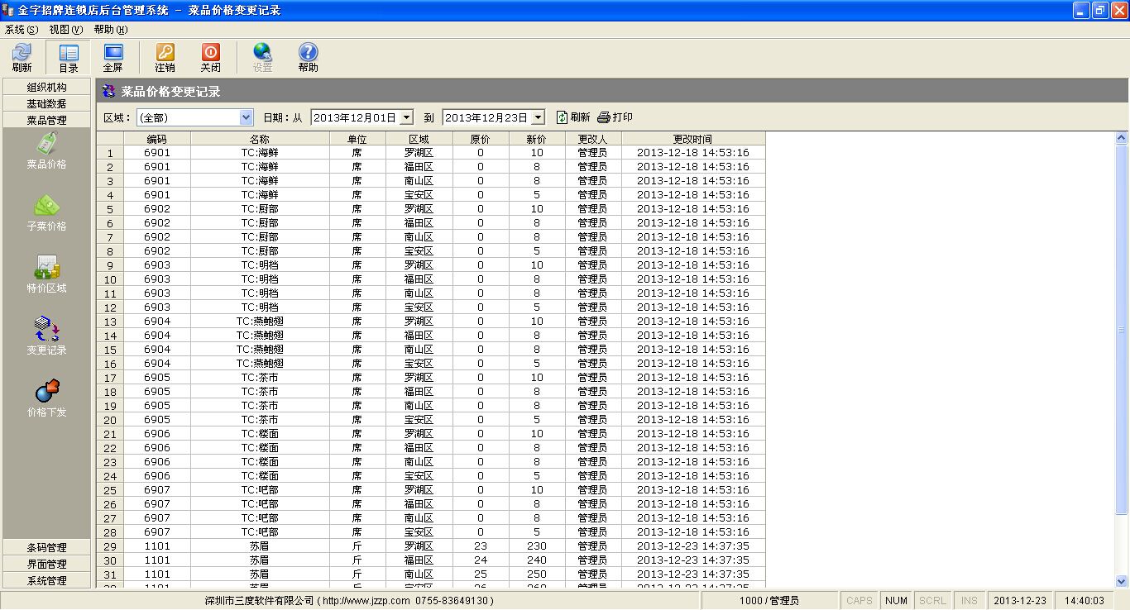The height and width of the screenshot is (610, 1130).
Task: Click the 关闭 red power icon
Action: point(211,58)
